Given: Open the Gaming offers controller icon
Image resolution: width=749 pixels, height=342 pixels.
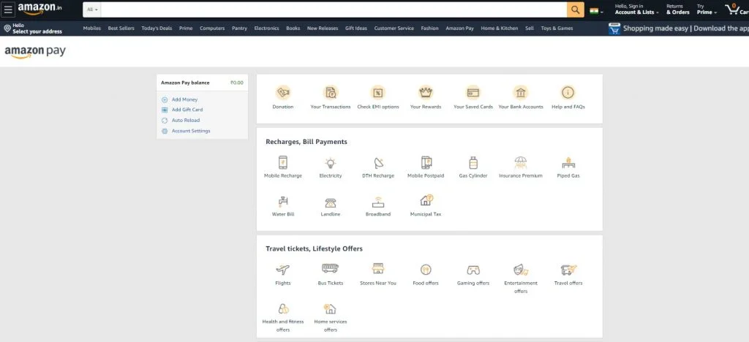Looking at the screenshot, I should point(473,270).
